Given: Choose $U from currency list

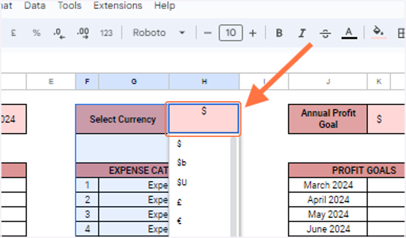Looking at the screenshot, I should [182, 183].
